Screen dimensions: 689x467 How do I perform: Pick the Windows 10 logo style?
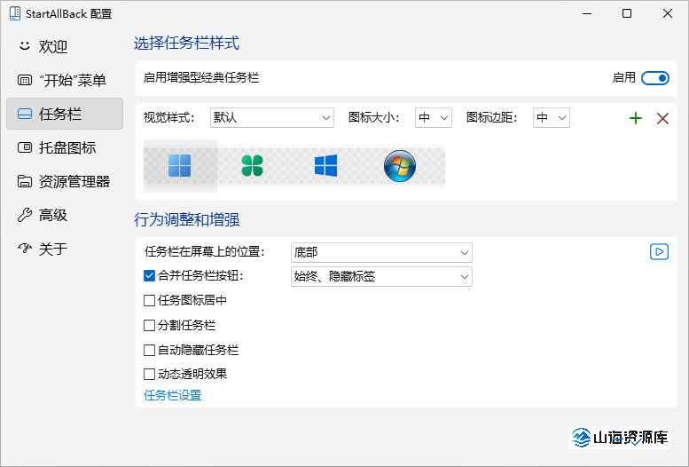point(325,165)
